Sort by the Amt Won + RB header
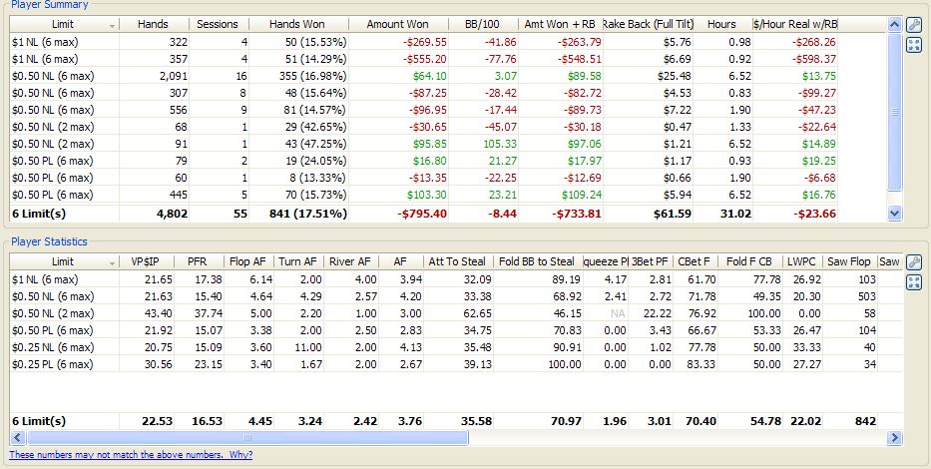The image size is (931, 469). (x=560, y=24)
